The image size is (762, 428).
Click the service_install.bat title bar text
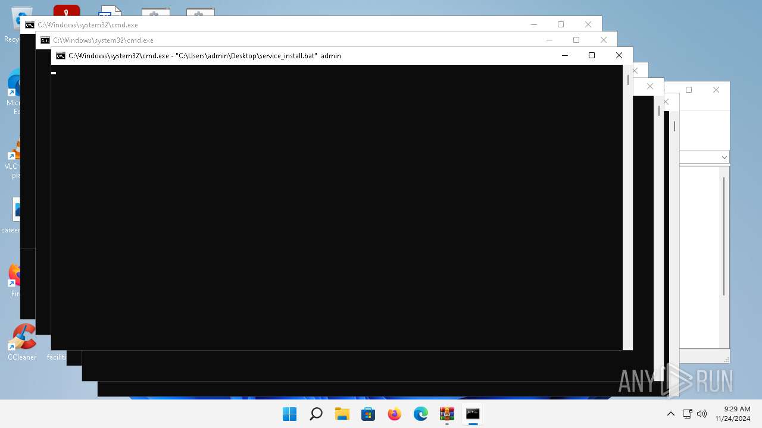point(205,56)
